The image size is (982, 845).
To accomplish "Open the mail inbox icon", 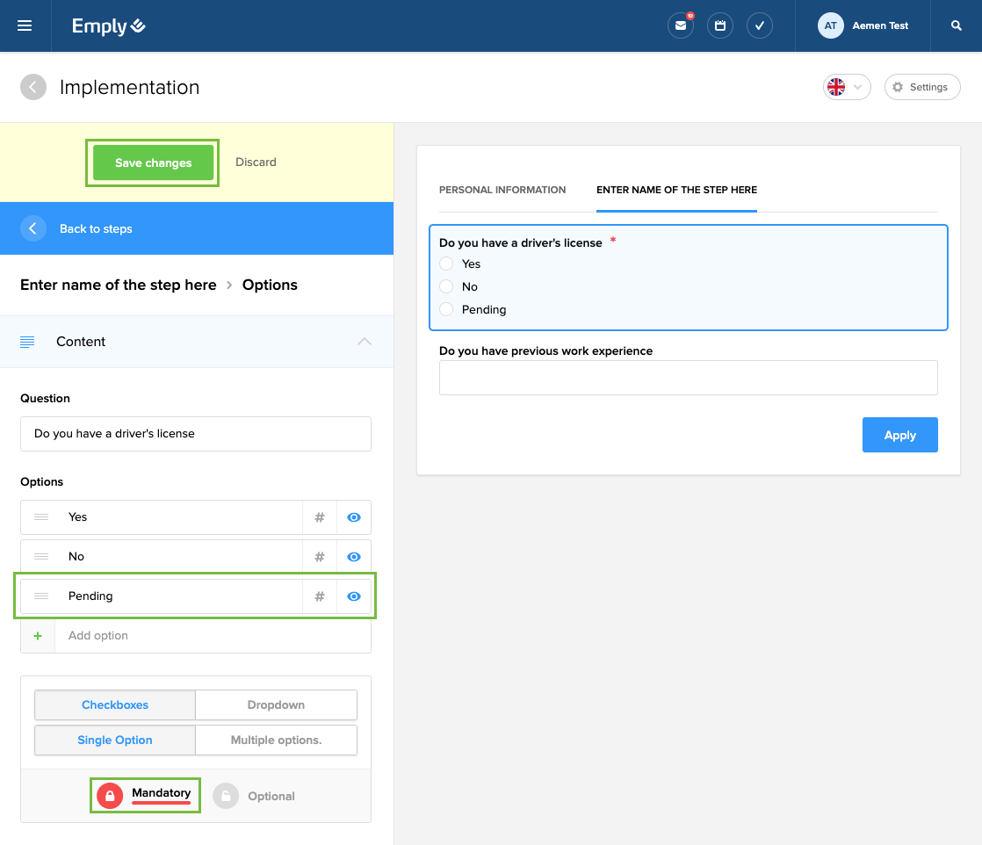I will coord(680,25).
